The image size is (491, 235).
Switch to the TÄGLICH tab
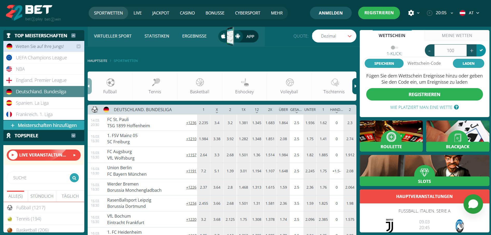[x=70, y=196]
